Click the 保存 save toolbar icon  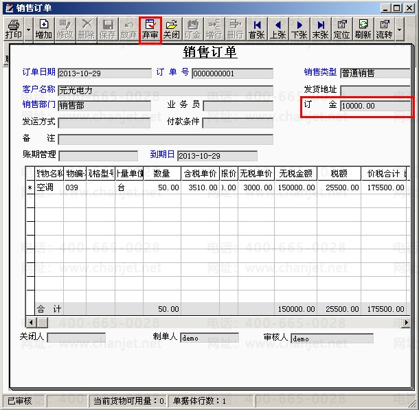pyautogui.click(x=107, y=29)
